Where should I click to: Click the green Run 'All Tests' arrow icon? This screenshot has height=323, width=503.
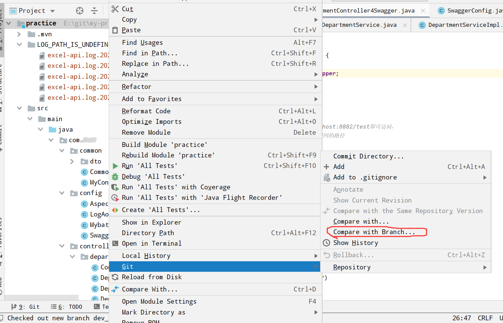(115, 166)
